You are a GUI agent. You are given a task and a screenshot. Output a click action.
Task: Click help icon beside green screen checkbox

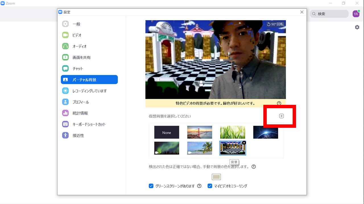pos(199,186)
